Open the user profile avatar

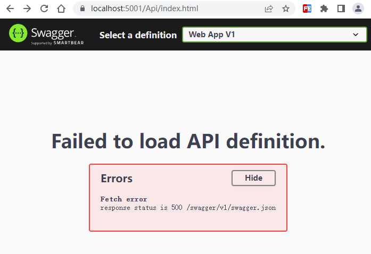[x=358, y=9]
